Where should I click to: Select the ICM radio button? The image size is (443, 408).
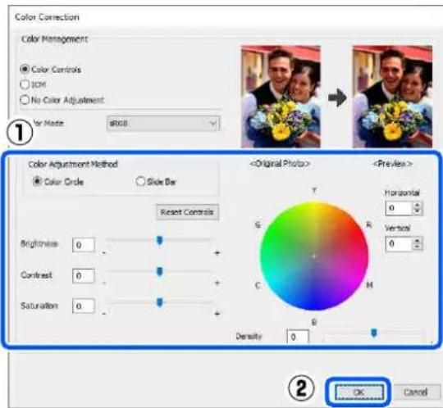[x=25, y=84]
